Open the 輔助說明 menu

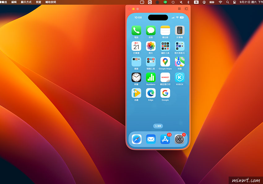tap(51, 2)
